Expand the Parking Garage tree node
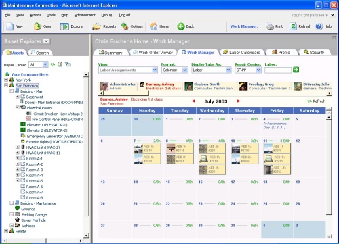The width and height of the screenshot is (339, 244). click(12, 214)
